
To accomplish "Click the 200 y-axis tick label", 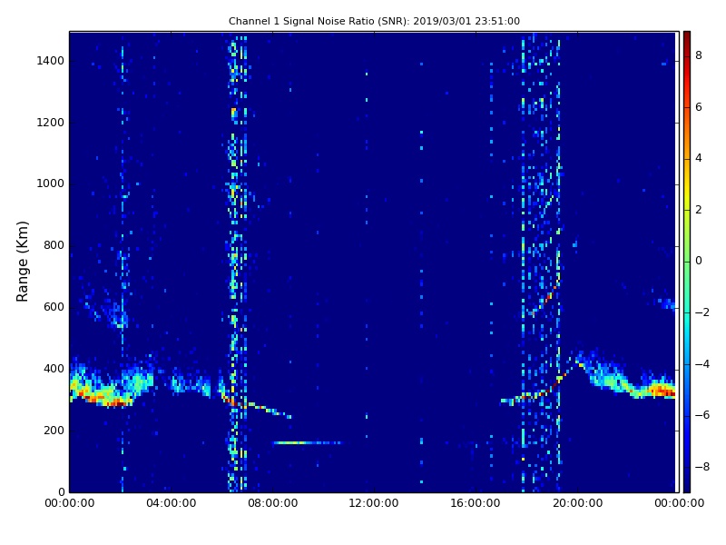I will coord(53,431).
